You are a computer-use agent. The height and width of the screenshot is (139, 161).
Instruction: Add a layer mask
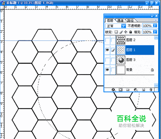click(x=120, y=90)
